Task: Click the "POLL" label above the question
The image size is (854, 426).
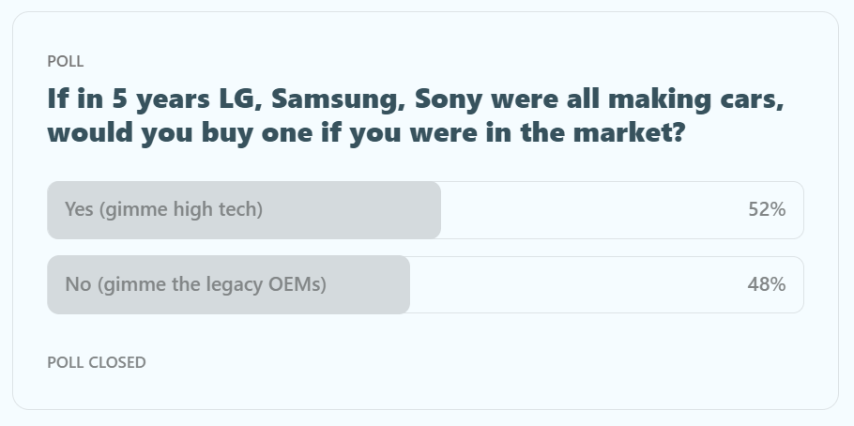Action: pos(66,62)
